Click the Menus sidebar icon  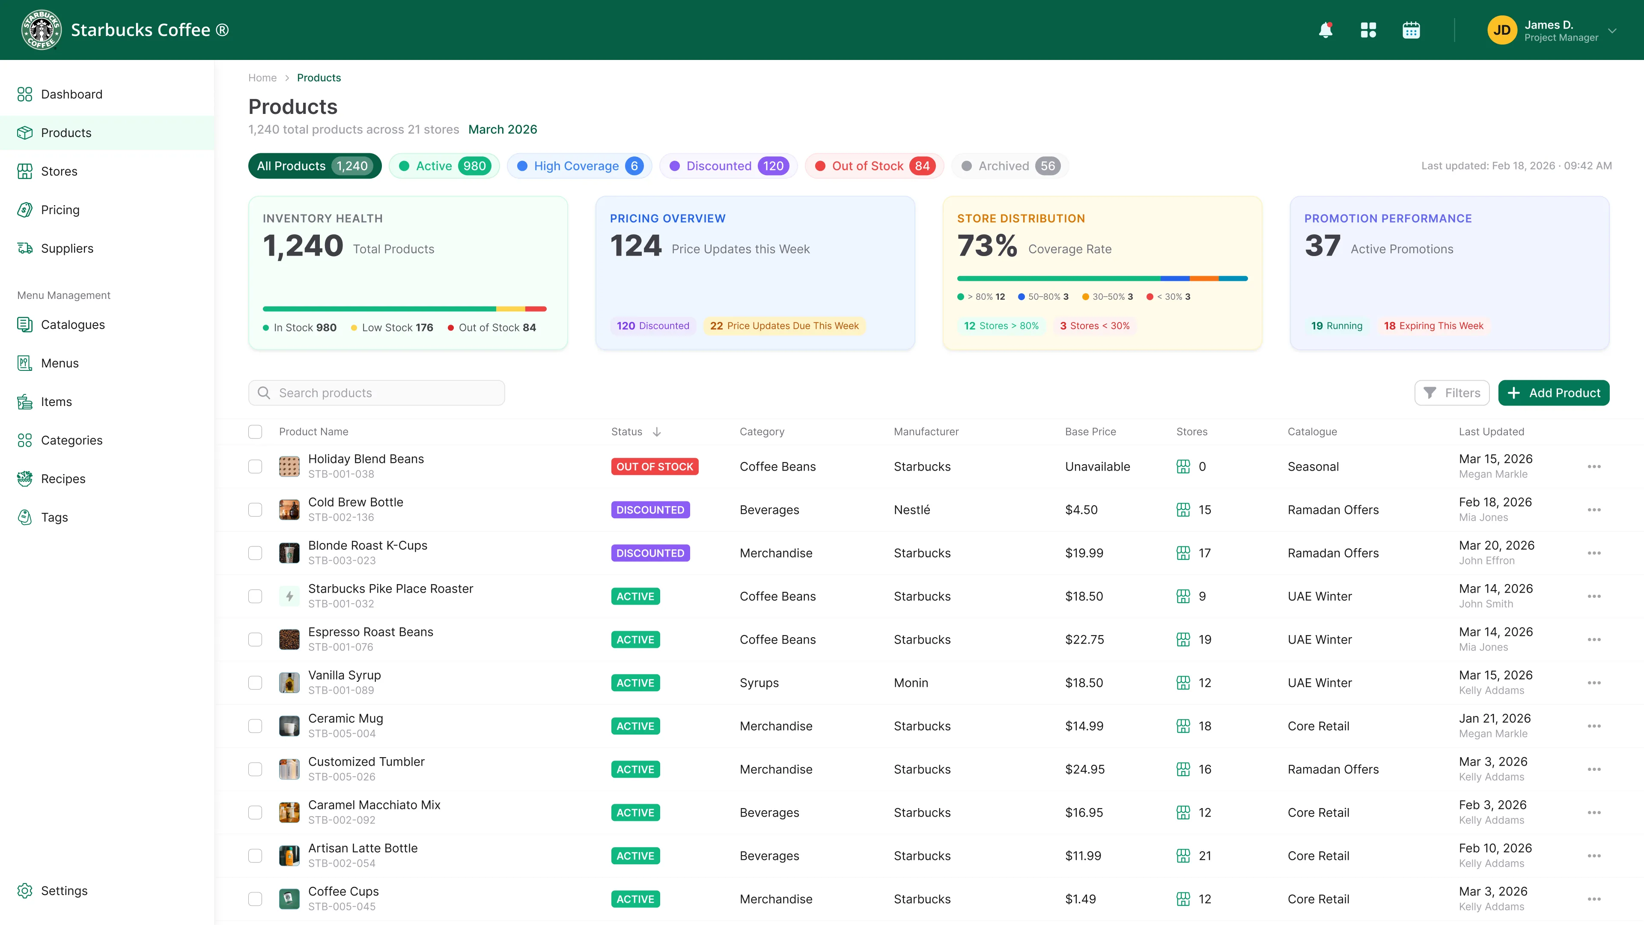click(25, 363)
